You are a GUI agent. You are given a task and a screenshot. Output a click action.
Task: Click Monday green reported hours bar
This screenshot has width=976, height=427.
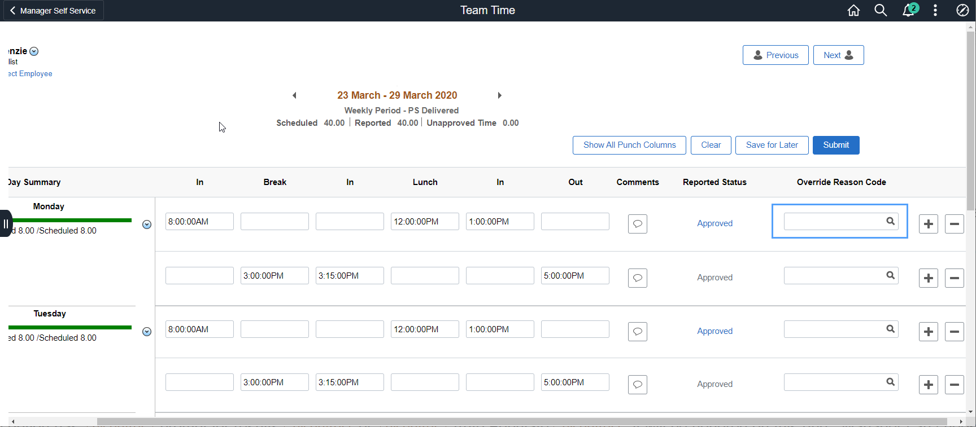[x=70, y=220]
